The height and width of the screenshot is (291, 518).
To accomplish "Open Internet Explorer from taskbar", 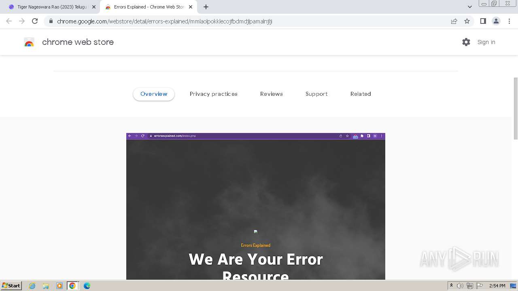I will coord(32,286).
